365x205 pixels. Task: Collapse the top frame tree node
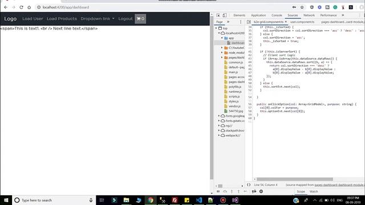(x=216, y=28)
